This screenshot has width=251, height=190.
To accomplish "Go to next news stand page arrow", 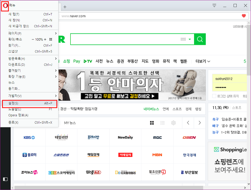I will point(200,123).
